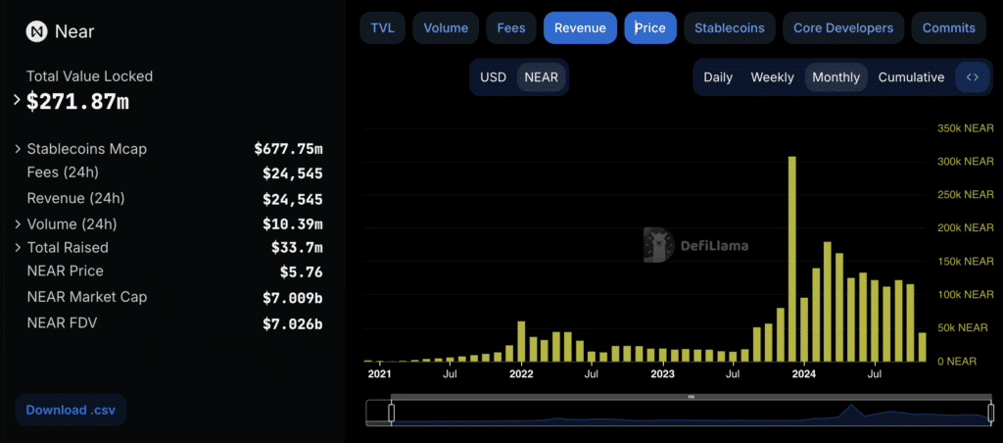Toggle the Commits chart metric
Viewport: 1003px width, 443px height.
coord(948,28)
